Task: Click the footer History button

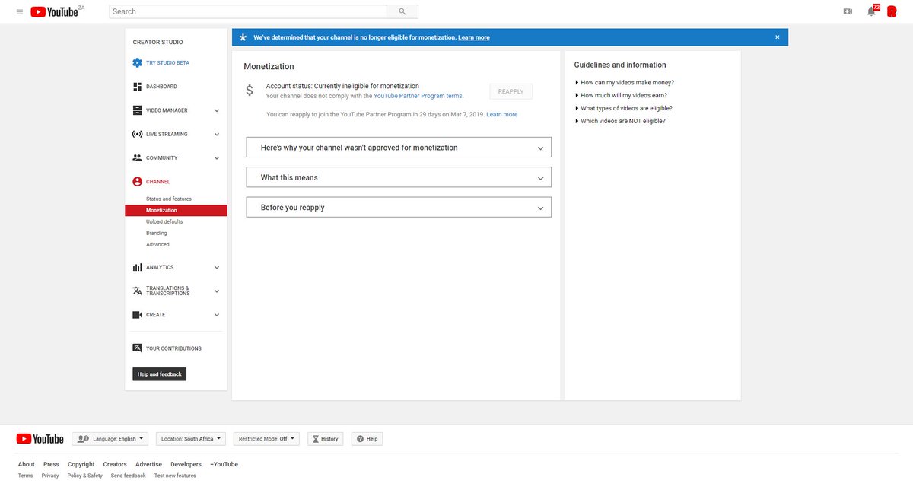Action: 326,439
